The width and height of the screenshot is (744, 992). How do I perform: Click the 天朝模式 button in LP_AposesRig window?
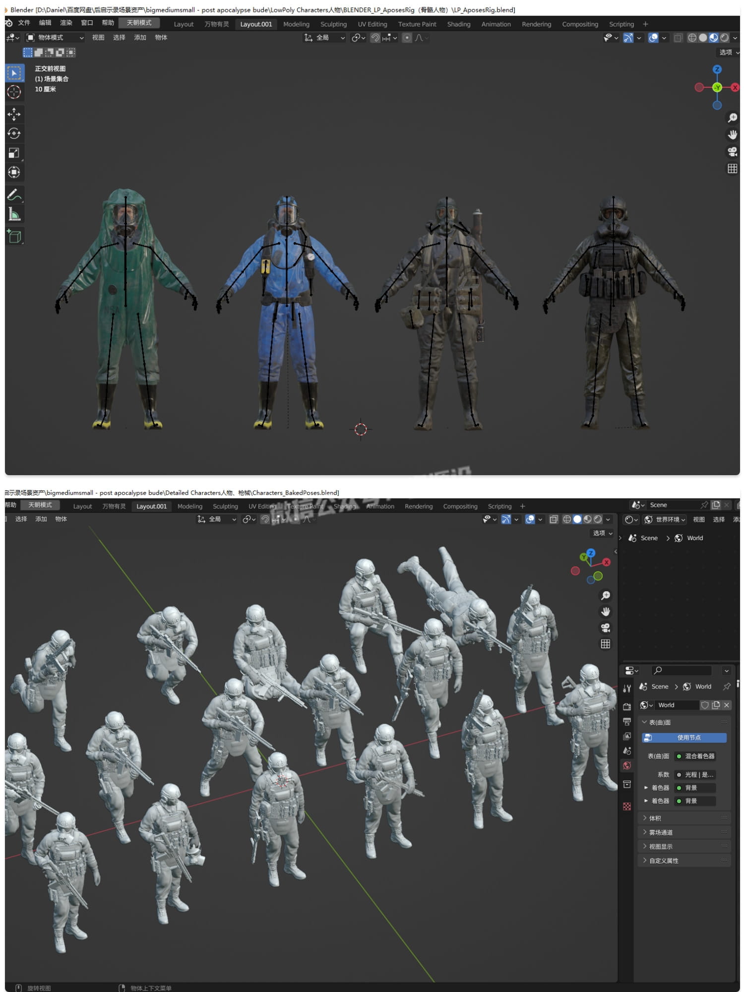coord(139,23)
